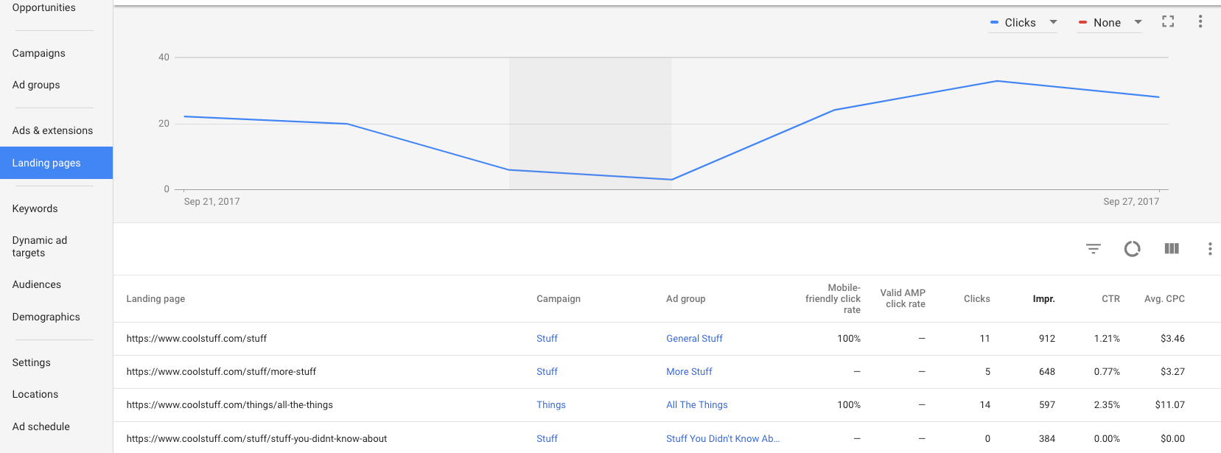Click the $11.07 Avg. CPC cell
Viewport: 1221px width, 453px height.
(x=1170, y=405)
